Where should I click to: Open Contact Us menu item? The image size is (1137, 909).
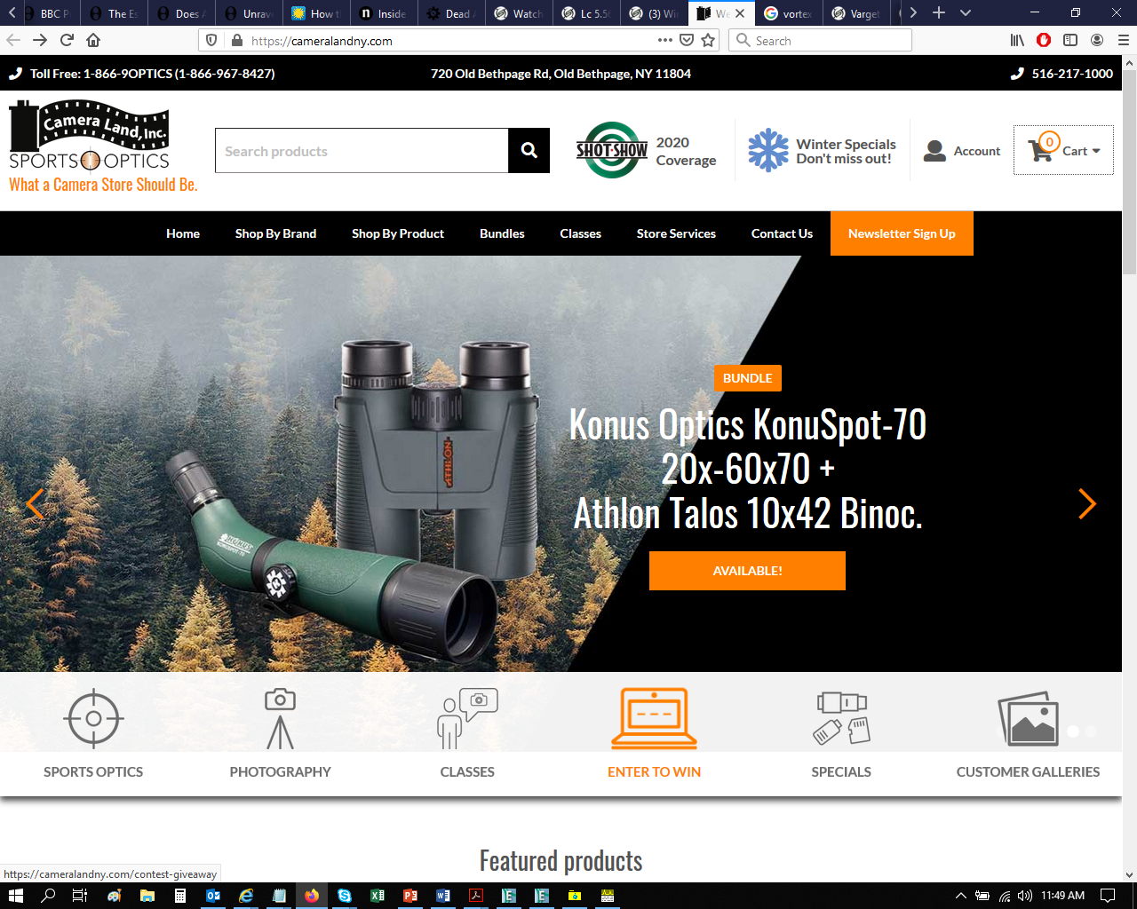click(782, 233)
